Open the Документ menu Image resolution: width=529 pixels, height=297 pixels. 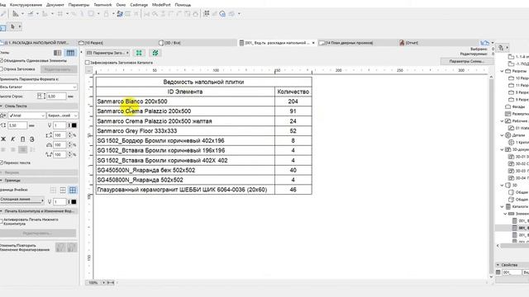[55, 5]
